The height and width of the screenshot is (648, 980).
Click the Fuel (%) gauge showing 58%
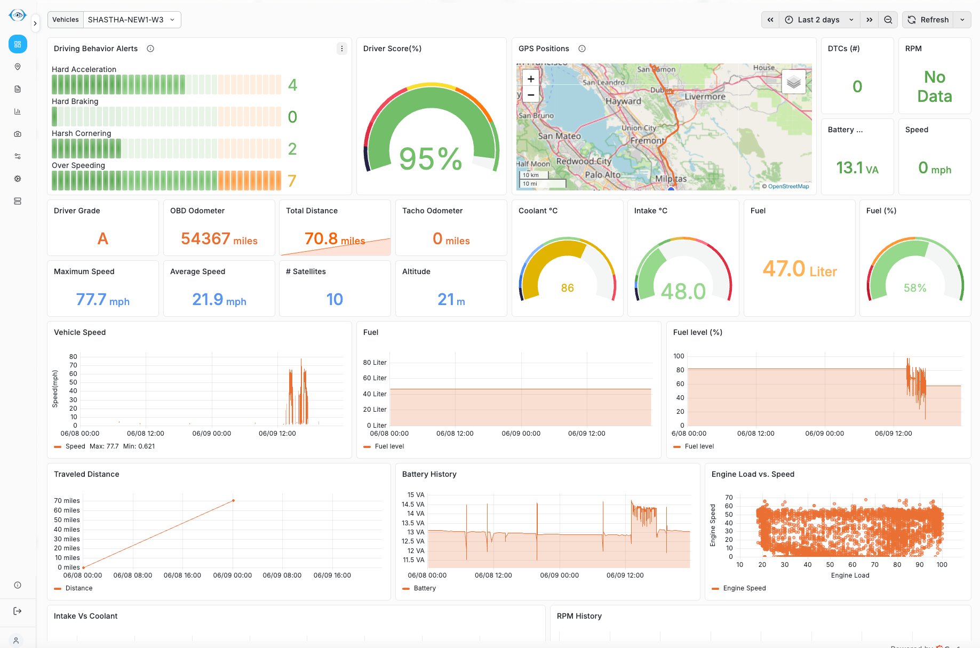click(915, 269)
